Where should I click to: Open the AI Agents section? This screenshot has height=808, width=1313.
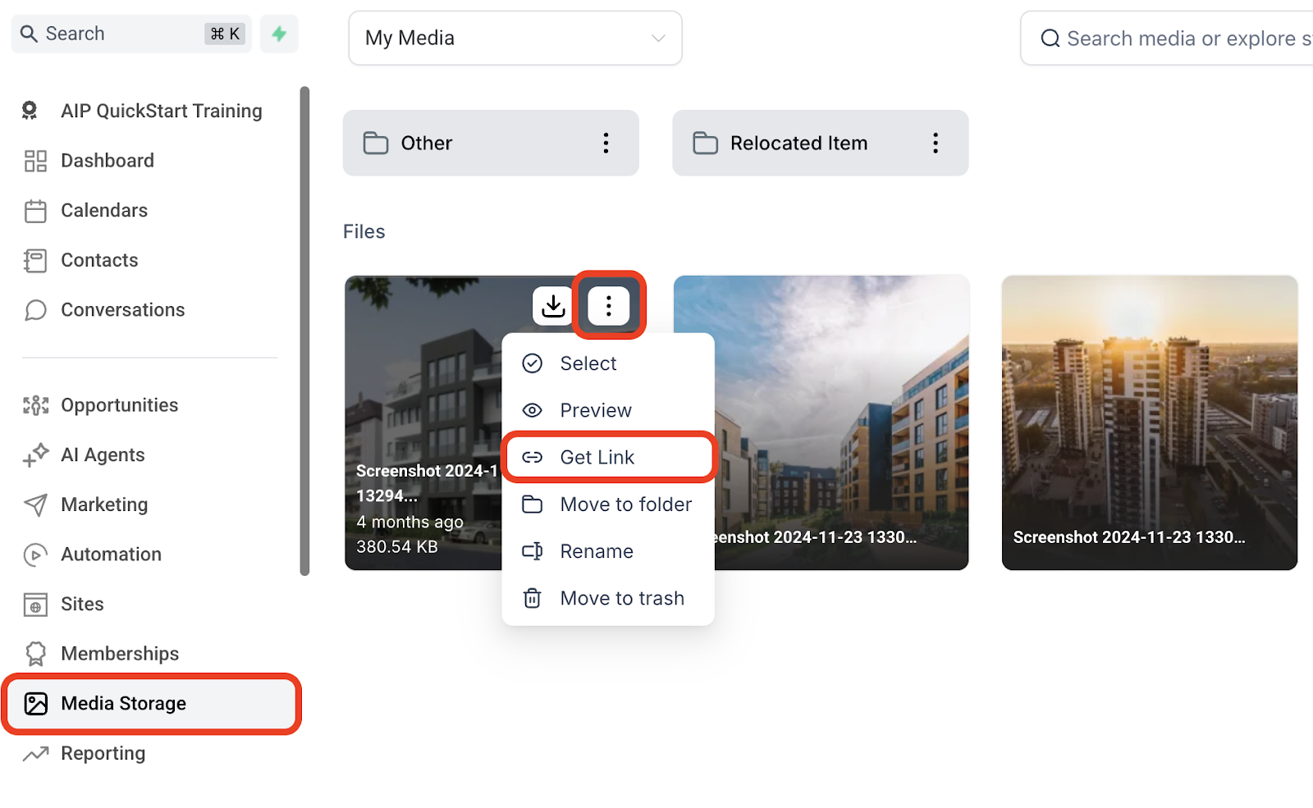coord(103,455)
